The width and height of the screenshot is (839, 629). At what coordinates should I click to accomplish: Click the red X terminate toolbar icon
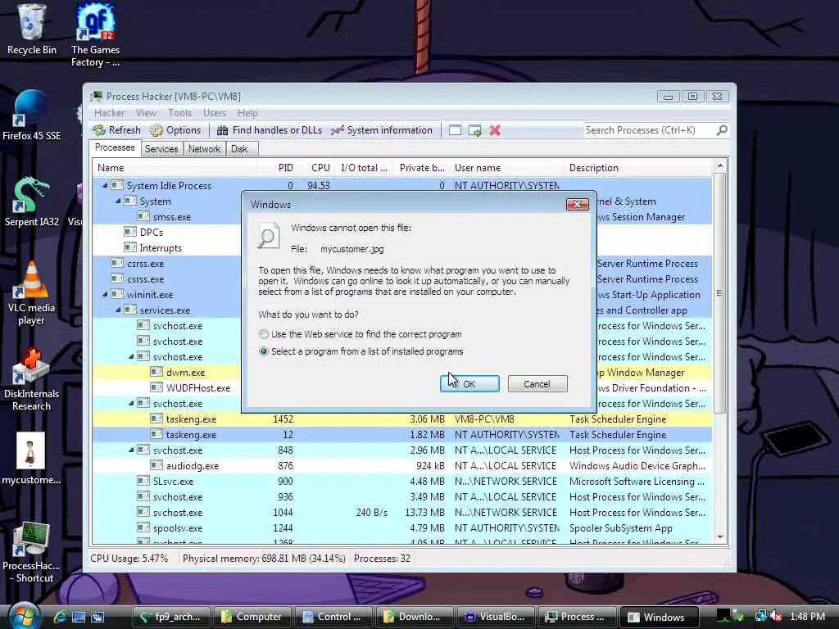(495, 130)
